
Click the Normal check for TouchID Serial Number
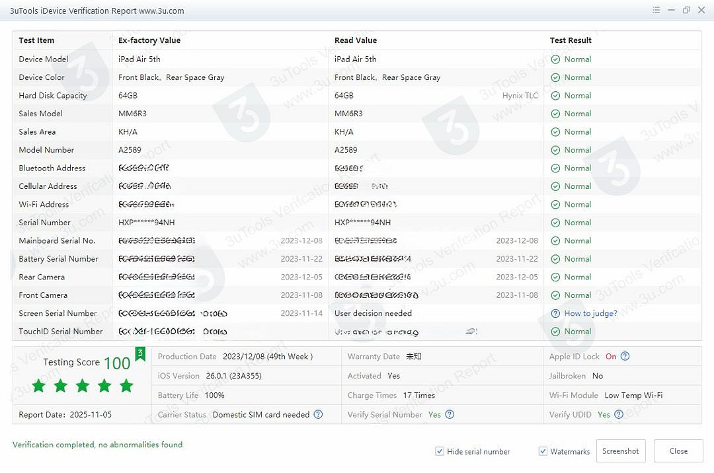coord(555,331)
